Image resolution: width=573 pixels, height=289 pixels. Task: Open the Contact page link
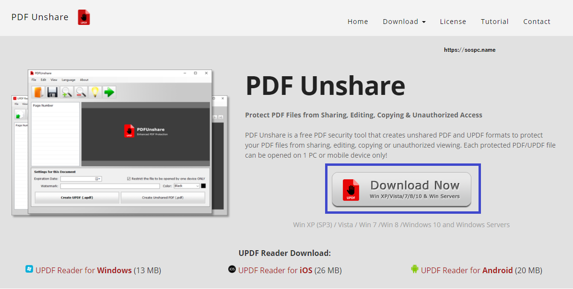pyautogui.click(x=537, y=22)
